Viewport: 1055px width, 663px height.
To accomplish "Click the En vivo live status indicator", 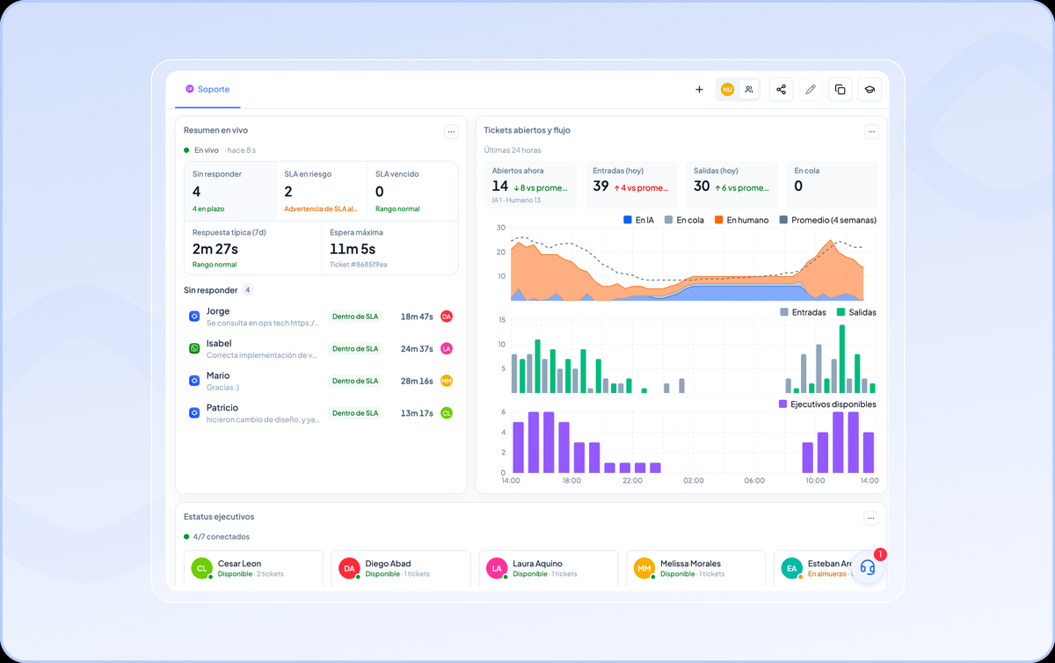I will click(200, 150).
